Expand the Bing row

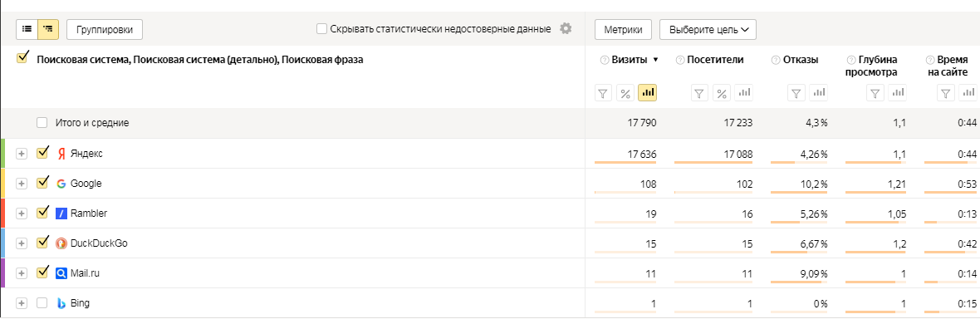pos(22,302)
